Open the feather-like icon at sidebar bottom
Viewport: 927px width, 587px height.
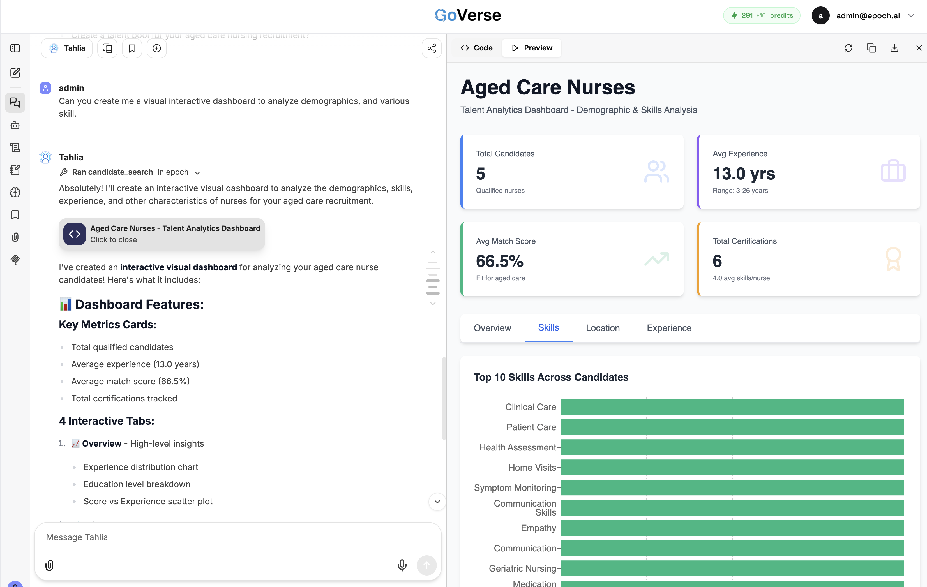coord(15,259)
